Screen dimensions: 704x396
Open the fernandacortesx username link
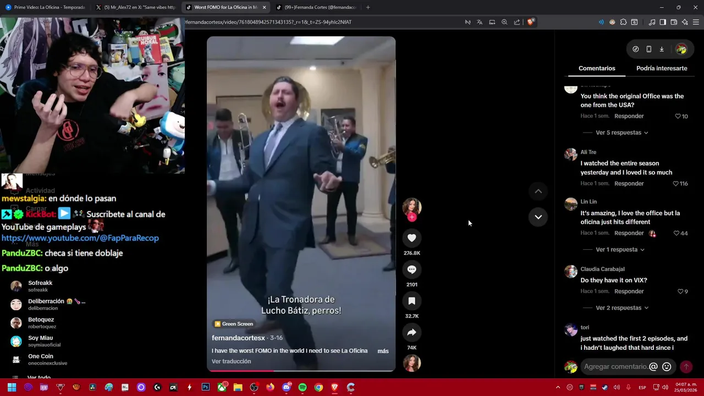click(238, 338)
